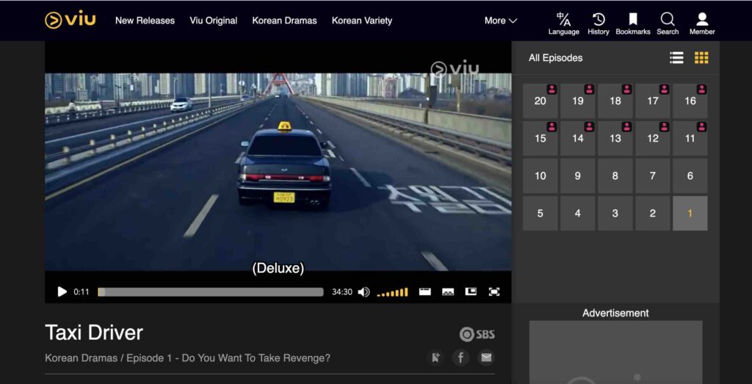Click the All Episodes heading
This screenshot has width=752, height=384.
tap(555, 58)
